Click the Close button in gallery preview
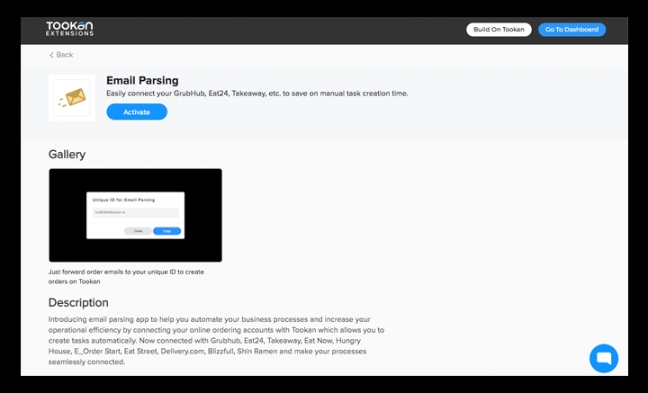This screenshot has width=648, height=393. [139, 231]
